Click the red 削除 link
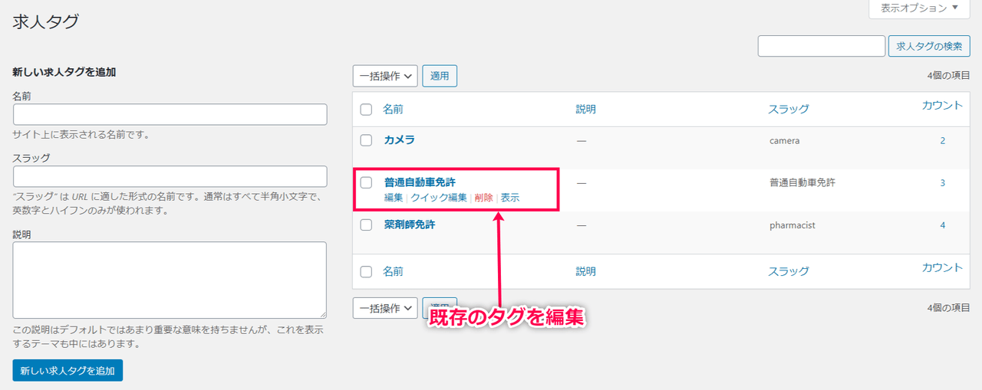 483,198
